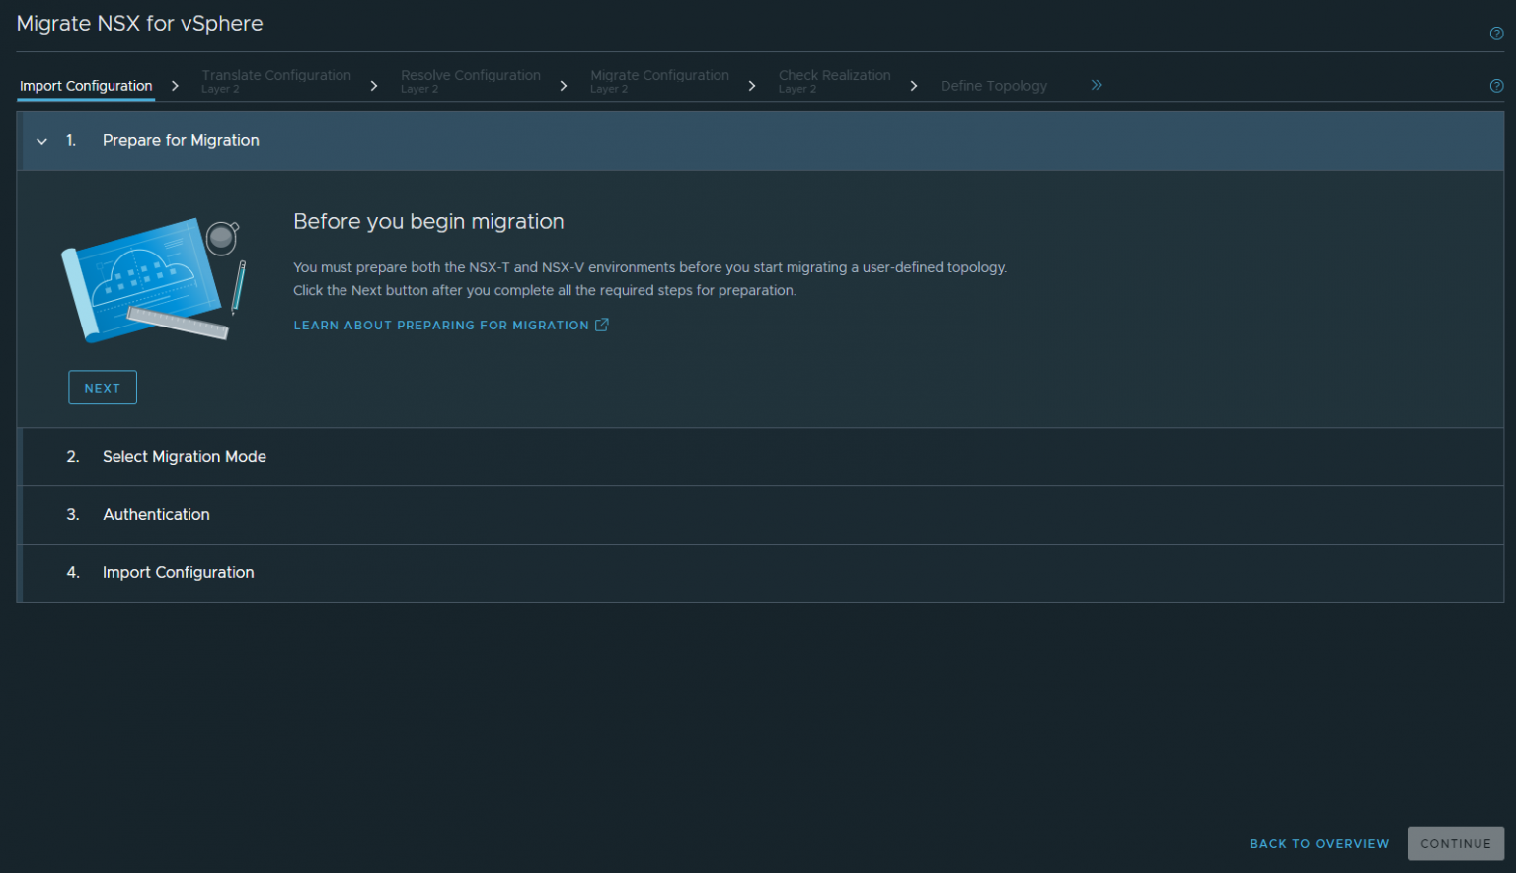The width and height of the screenshot is (1516, 873).
Task: Expand the Authentication section
Action: pyautogui.click(x=156, y=514)
